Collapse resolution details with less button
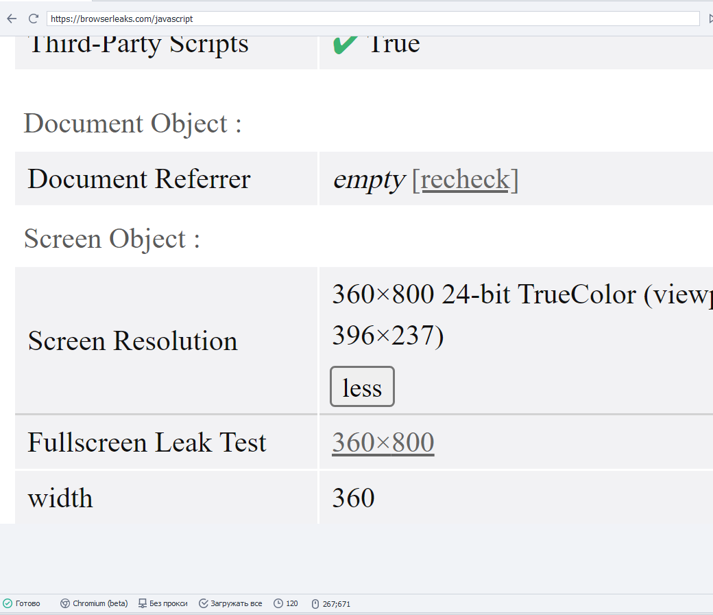This screenshot has width=713, height=615. pos(362,387)
